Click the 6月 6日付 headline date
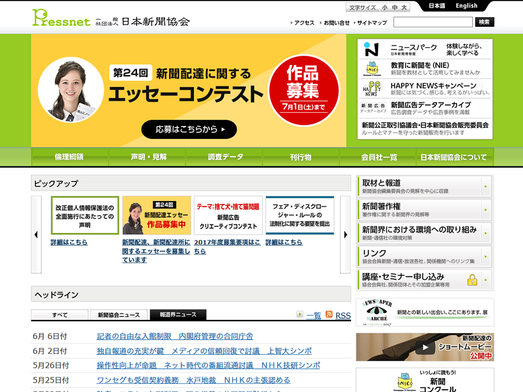Viewport: 523px width, 392px height. point(50,336)
